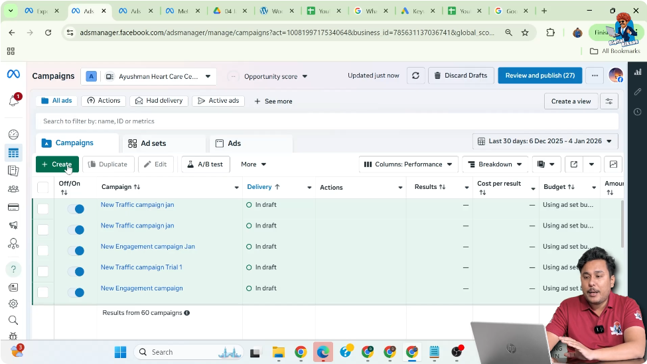Click the A/B test button
This screenshot has width=647, height=364.
click(x=206, y=164)
